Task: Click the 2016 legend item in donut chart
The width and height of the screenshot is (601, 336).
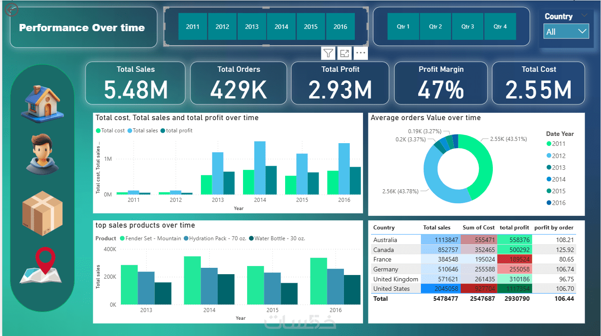Action: pos(556,203)
